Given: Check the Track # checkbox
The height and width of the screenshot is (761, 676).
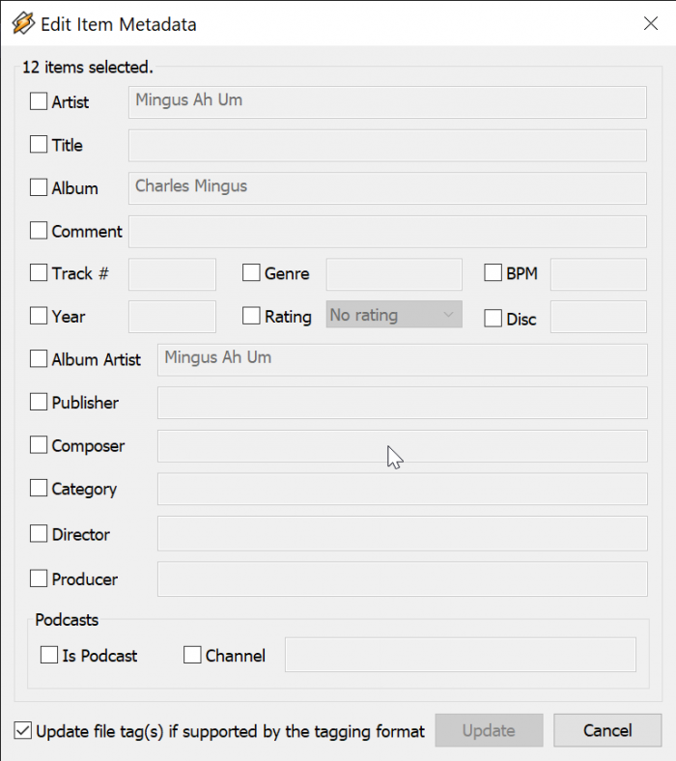Looking at the screenshot, I should click(x=39, y=273).
